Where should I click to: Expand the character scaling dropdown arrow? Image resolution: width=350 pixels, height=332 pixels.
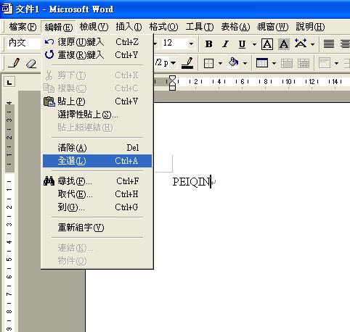click(x=312, y=44)
